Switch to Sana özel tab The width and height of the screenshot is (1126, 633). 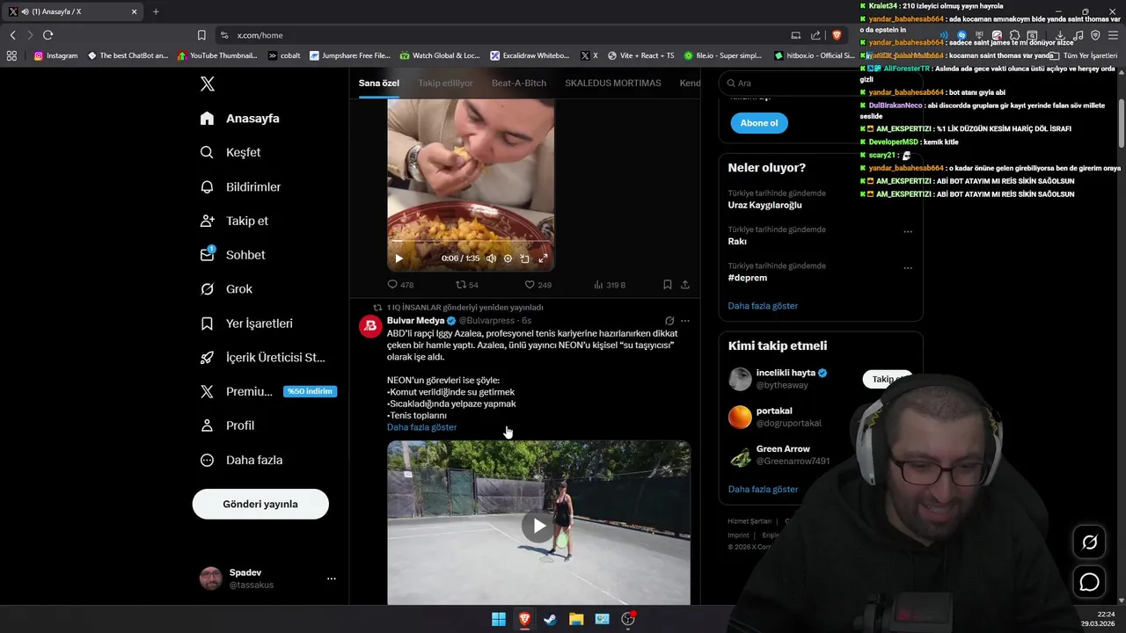(x=379, y=83)
